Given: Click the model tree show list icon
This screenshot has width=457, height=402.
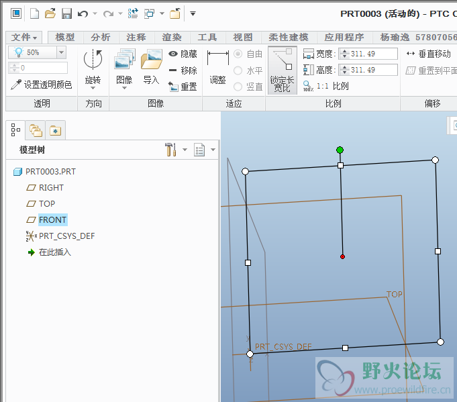Looking at the screenshot, I should pyautogui.click(x=199, y=150).
